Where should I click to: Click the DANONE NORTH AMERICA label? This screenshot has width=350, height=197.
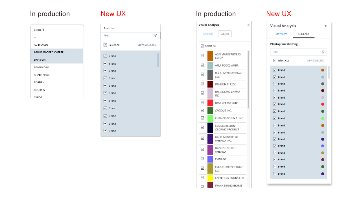point(225,150)
